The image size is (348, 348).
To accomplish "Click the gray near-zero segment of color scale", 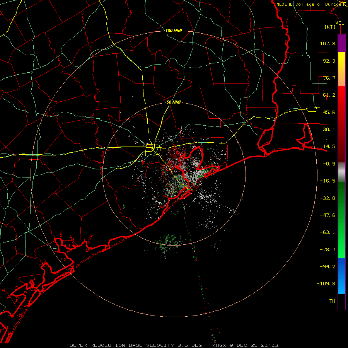I will [x=341, y=172].
